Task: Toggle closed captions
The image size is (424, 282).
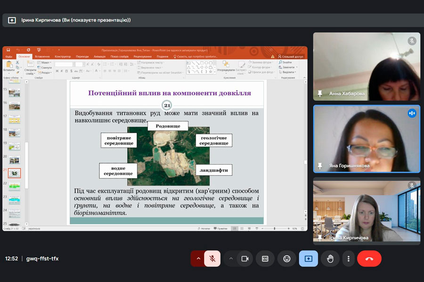Action: pyautogui.click(x=265, y=258)
